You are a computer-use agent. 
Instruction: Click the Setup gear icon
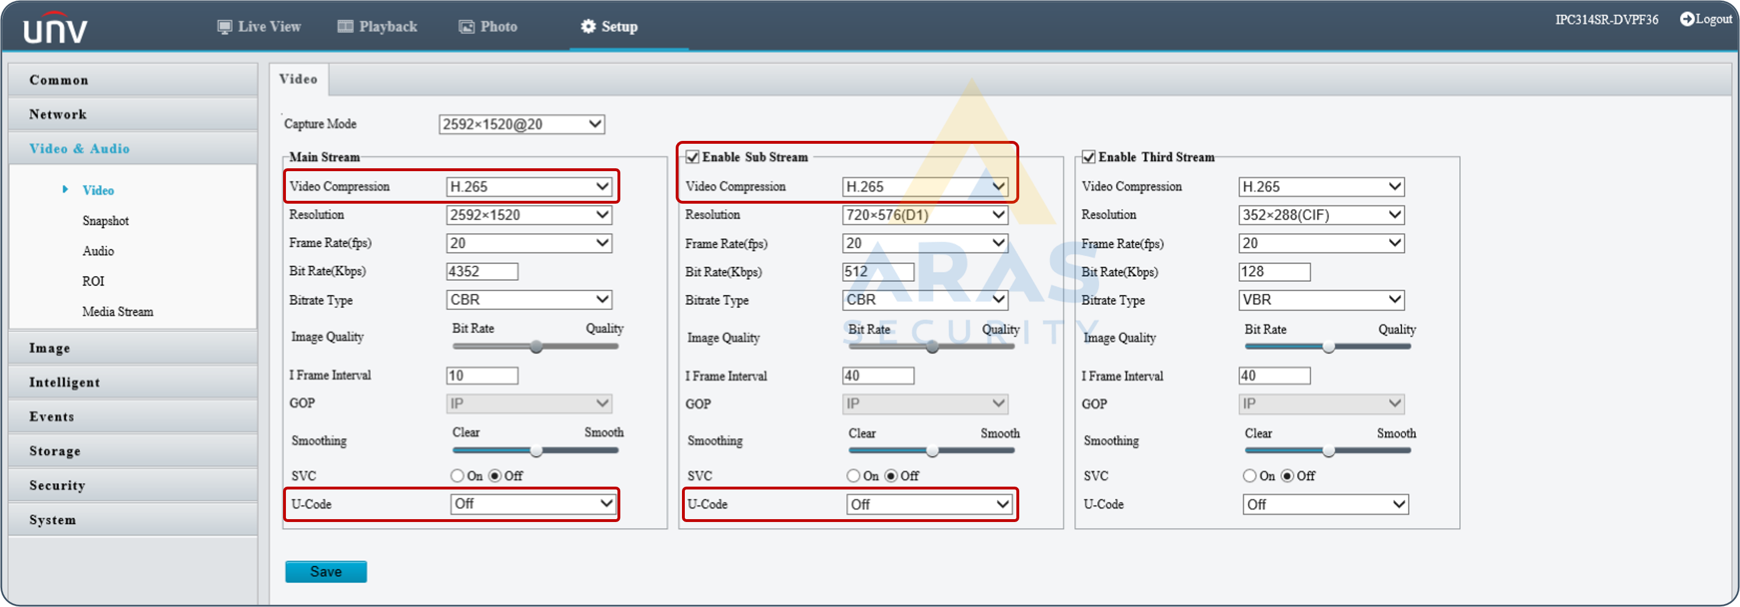click(588, 26)
